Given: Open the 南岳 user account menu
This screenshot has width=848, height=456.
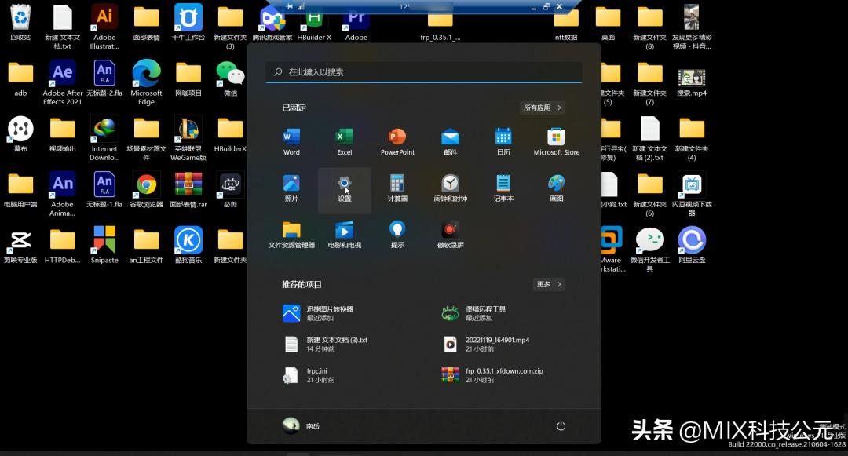Looking at the screenshot, I should point(302,425).
